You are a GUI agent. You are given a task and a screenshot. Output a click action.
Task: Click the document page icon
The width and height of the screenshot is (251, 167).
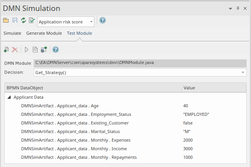pyautogui.click(x=35, y=50)
